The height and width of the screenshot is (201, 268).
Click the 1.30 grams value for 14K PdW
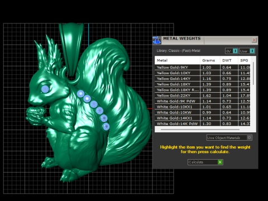pyautogui.click(x=207, y=123)
